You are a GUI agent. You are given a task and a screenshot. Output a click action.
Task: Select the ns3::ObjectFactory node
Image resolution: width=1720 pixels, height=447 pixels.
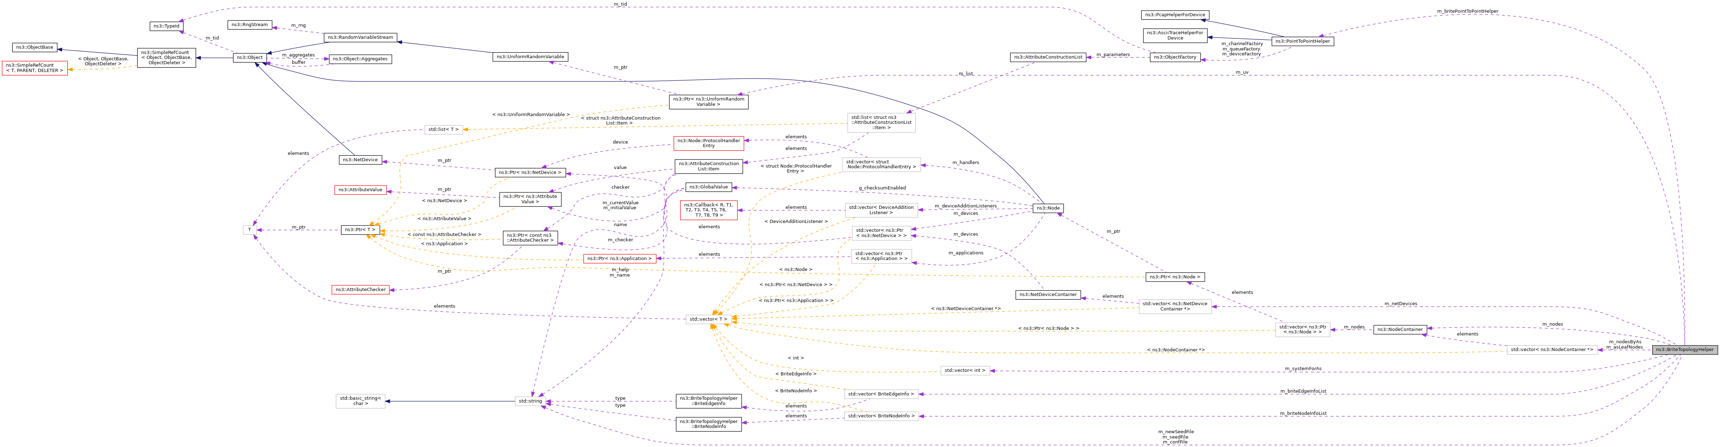(x=1175, y=58)
